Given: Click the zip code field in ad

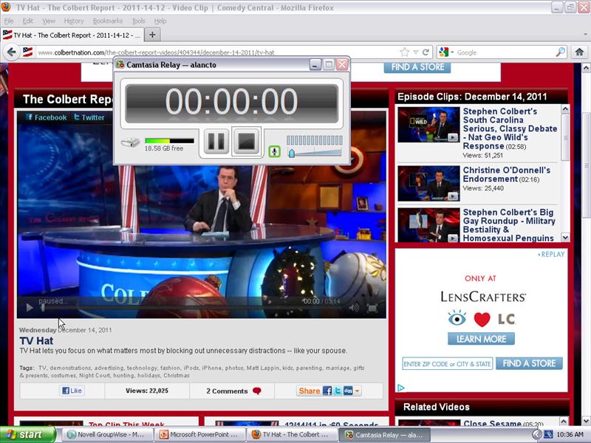Looking at the screenshot, I should coord(448,363).
